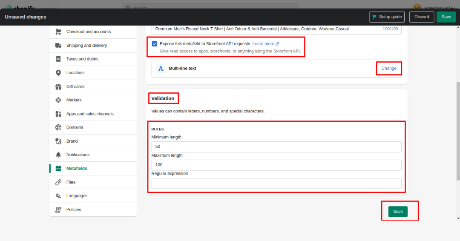Select Locations in settings sidebar

(x=93, y=73)
